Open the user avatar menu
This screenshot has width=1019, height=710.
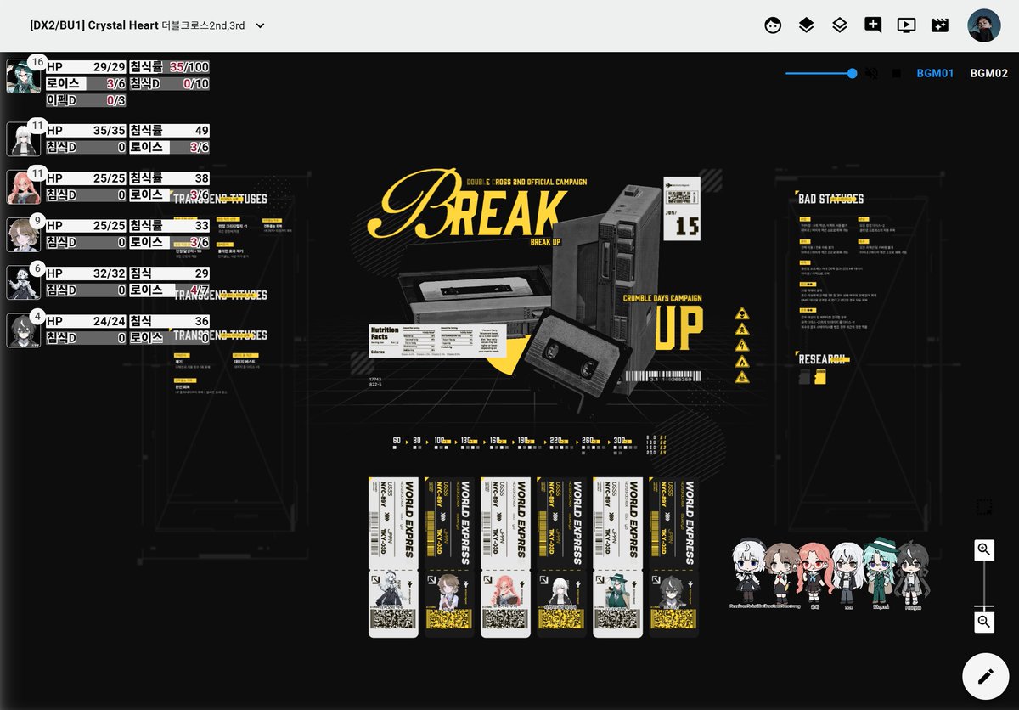tap(984, 25)
